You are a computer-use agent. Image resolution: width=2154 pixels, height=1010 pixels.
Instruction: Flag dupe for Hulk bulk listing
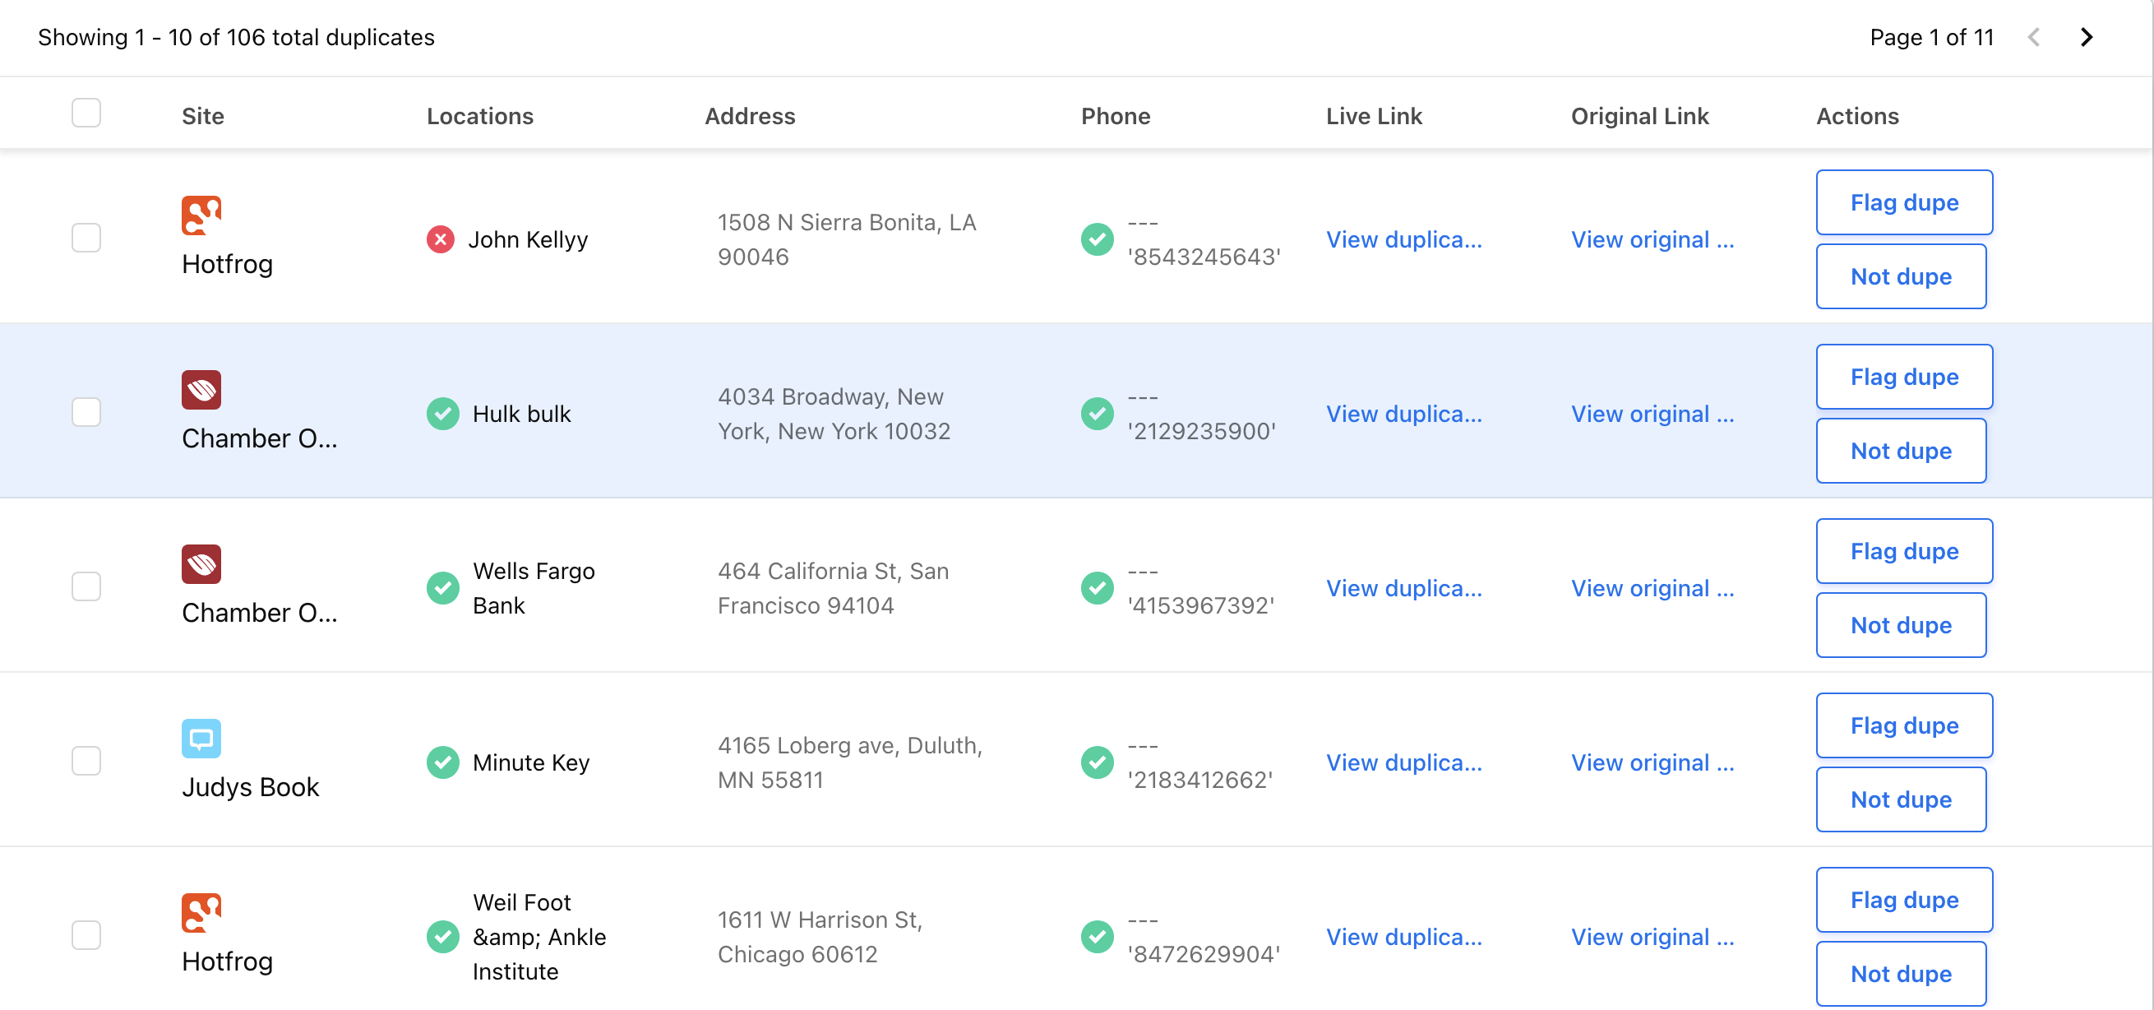pyautogui.click(x=1904, y=377)
